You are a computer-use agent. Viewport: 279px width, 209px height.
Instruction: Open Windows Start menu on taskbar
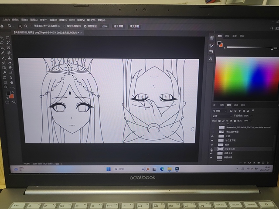click(x=109, y=169)
